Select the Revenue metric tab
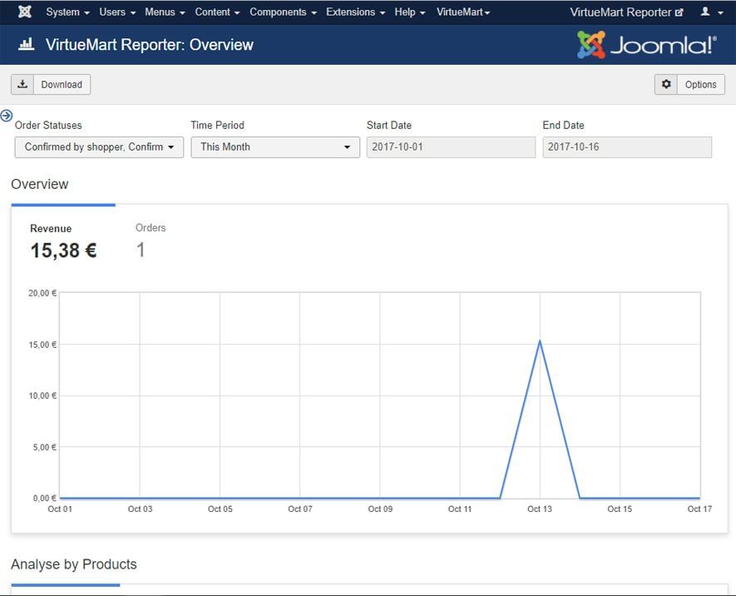 pyautogui.click(x=63, y=241)
